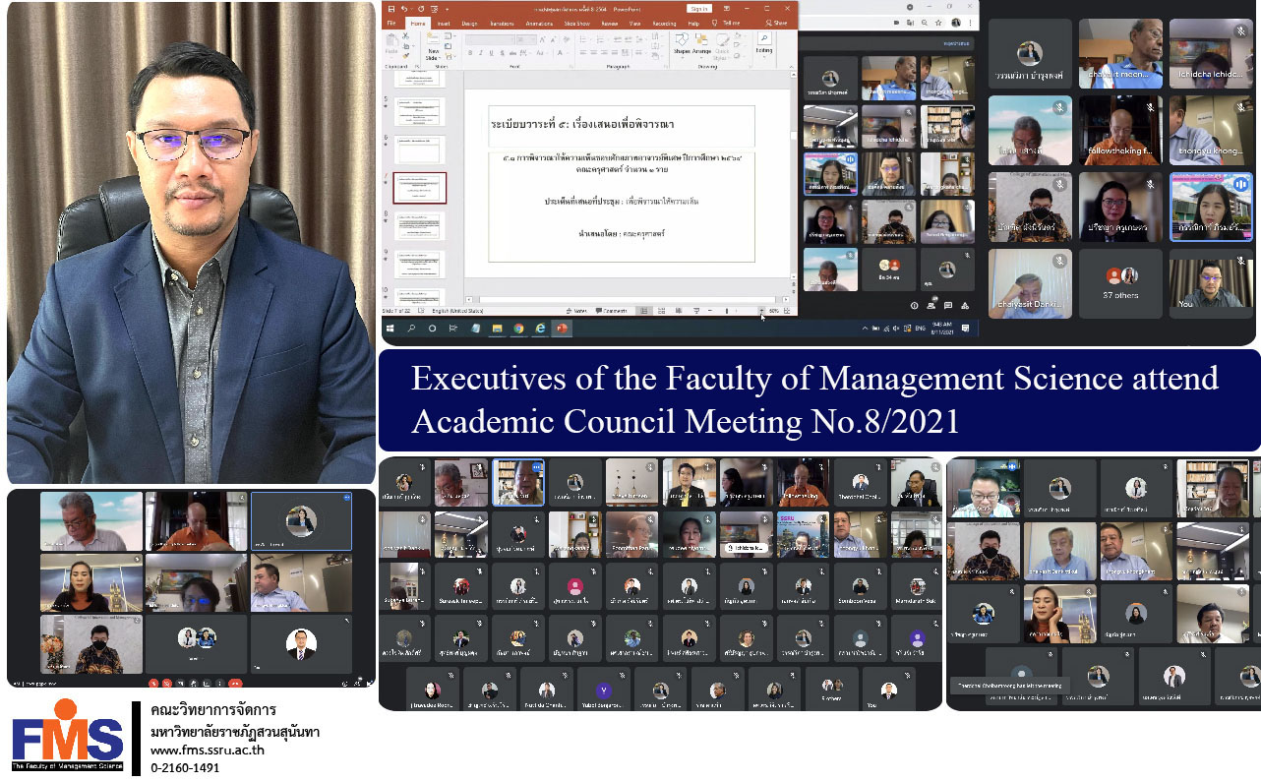Open the Meet chat panel icon
This screenshot has width=1261, height=781.
click(x=947, y=306)
